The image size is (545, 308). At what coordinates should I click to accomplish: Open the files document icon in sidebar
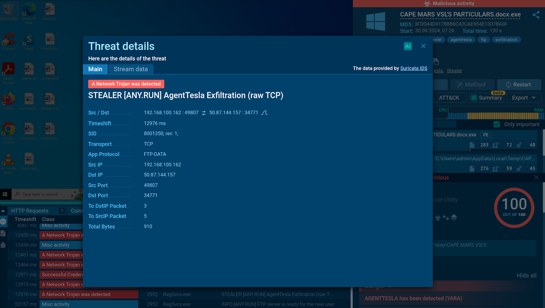tap(3, 233)
